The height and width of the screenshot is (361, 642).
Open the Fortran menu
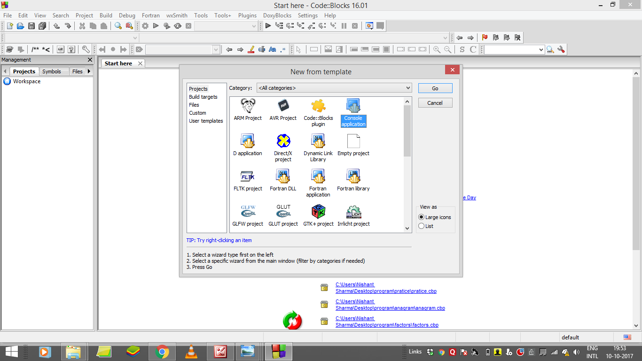pyautogui.click(x=151, y=16)
